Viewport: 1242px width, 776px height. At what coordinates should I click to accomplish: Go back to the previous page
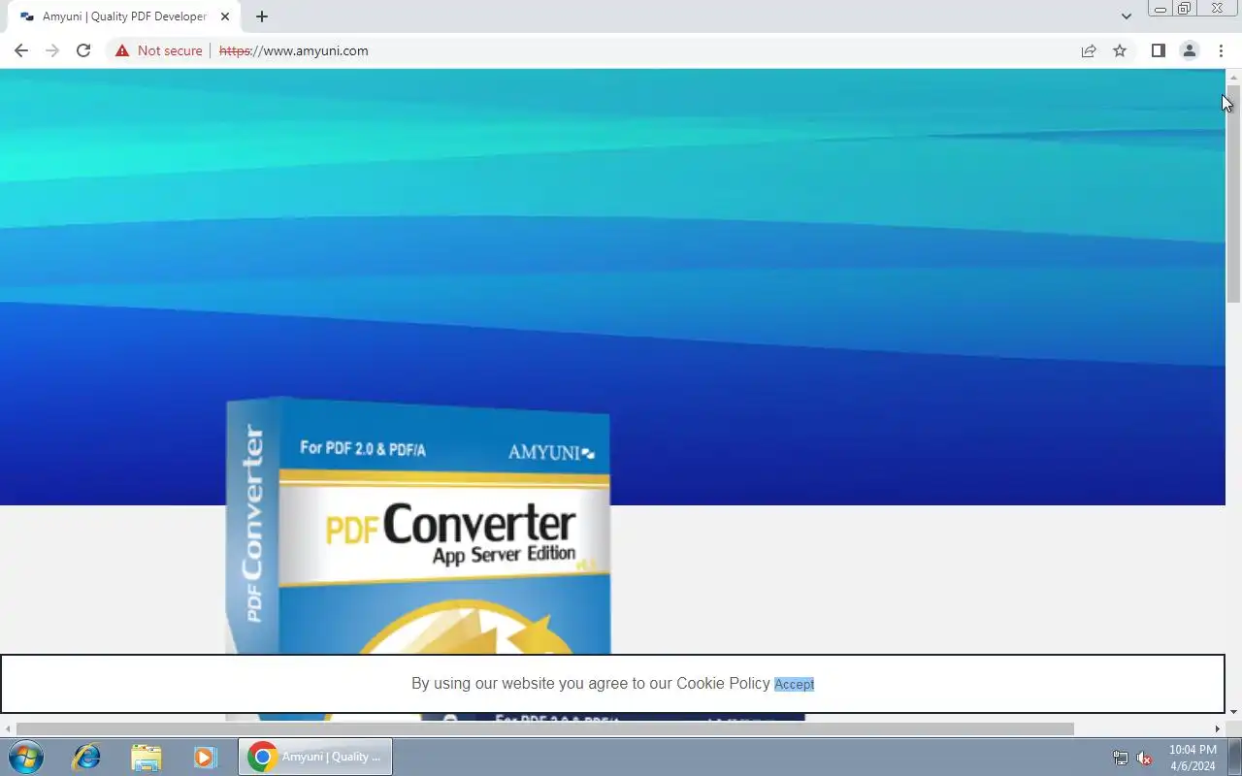coord(21,50)
